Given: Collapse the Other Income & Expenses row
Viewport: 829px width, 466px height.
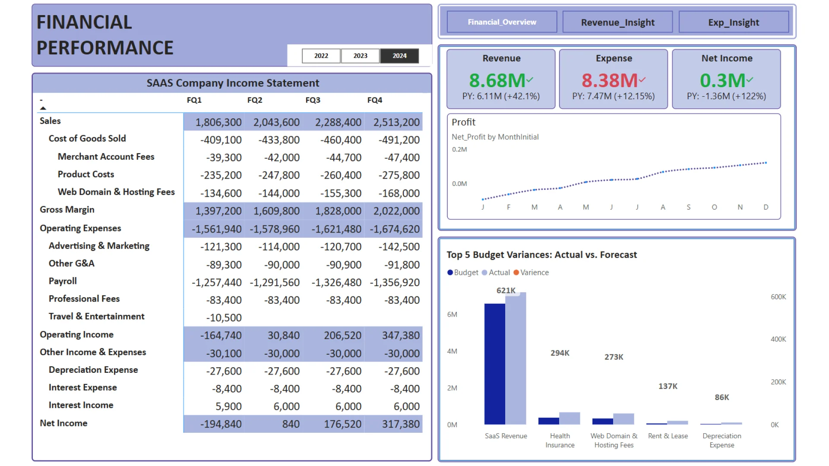Looking at the screenshot, I should click(x=93, y=352).
